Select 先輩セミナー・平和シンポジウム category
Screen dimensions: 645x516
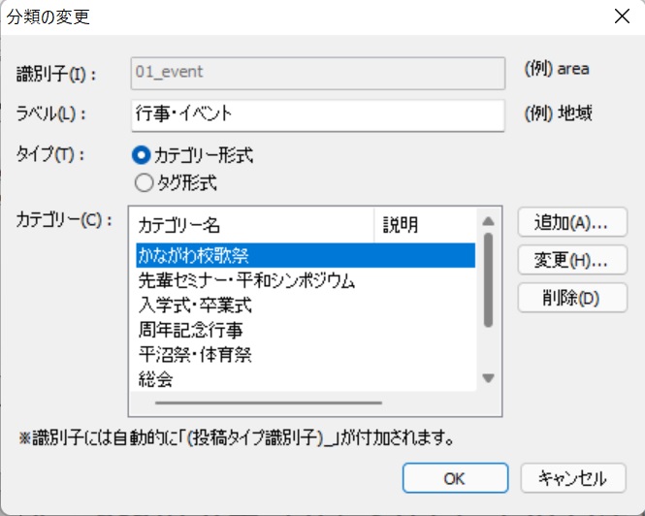(246, 281)
